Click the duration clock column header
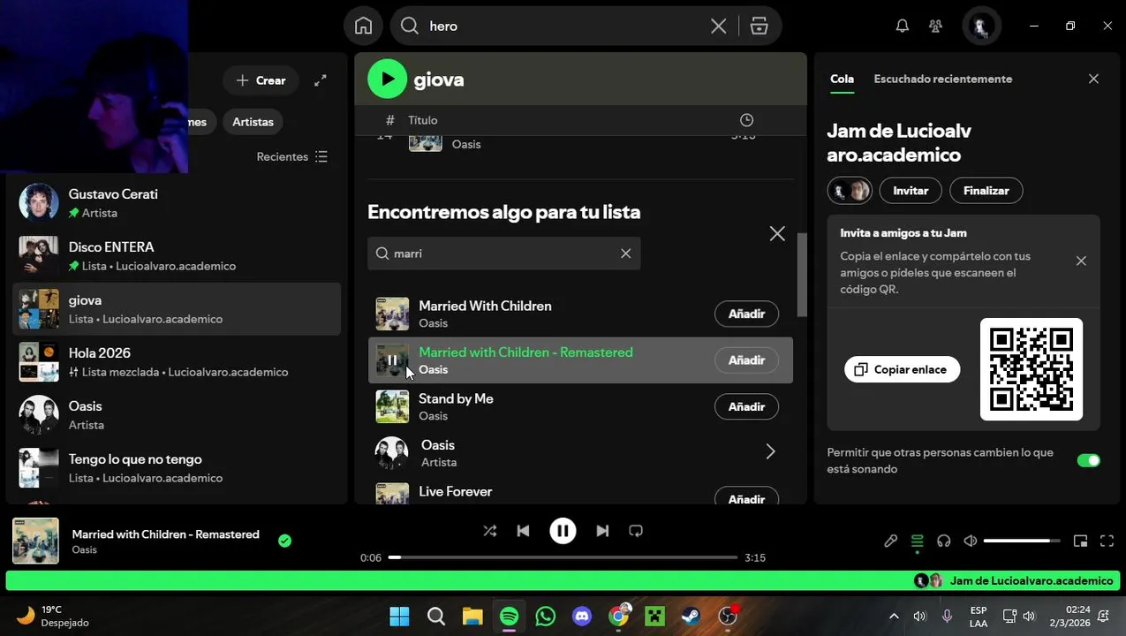Image resolution: width=1126 pixels, height=636 pixels. (x=746, y=120)
